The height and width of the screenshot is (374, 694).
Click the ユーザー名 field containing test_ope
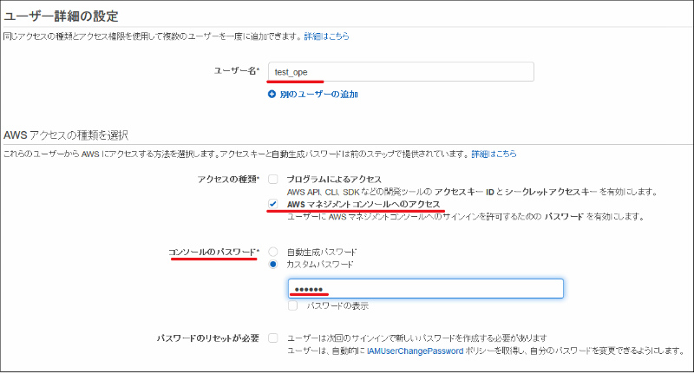(400, 71)
